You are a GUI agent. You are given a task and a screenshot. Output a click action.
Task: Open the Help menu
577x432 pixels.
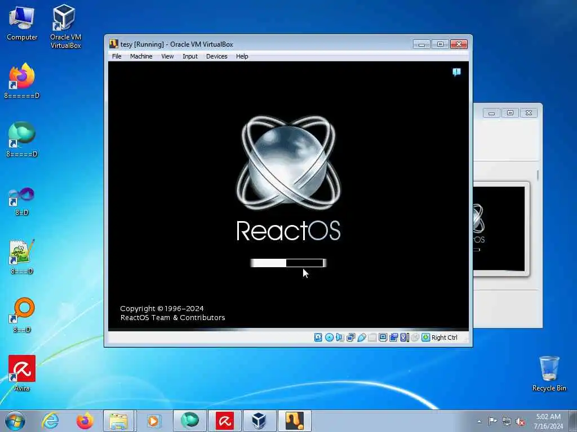tap(242, 56)
